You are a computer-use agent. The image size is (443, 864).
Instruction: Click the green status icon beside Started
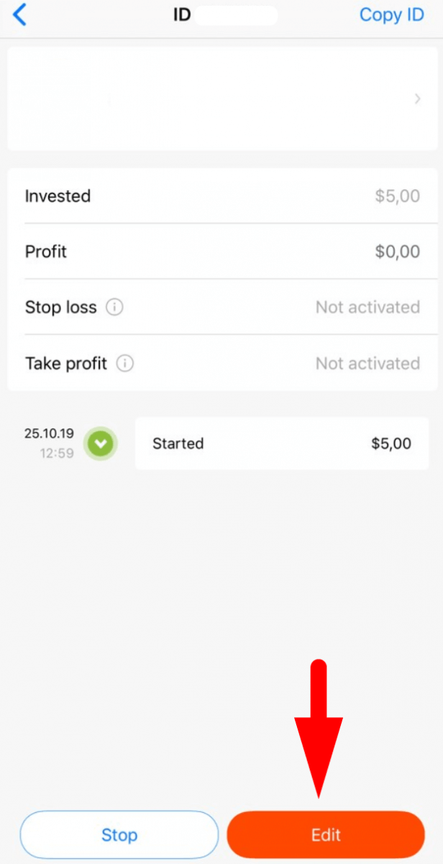pyautogui.click(x=101, y=444)
